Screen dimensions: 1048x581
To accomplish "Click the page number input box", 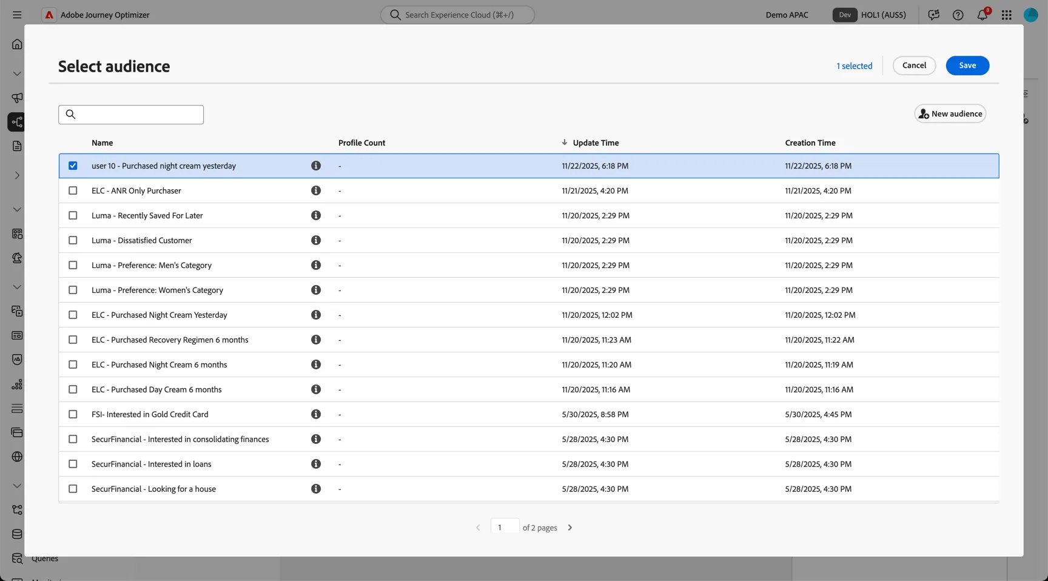I will pos(505,527).
